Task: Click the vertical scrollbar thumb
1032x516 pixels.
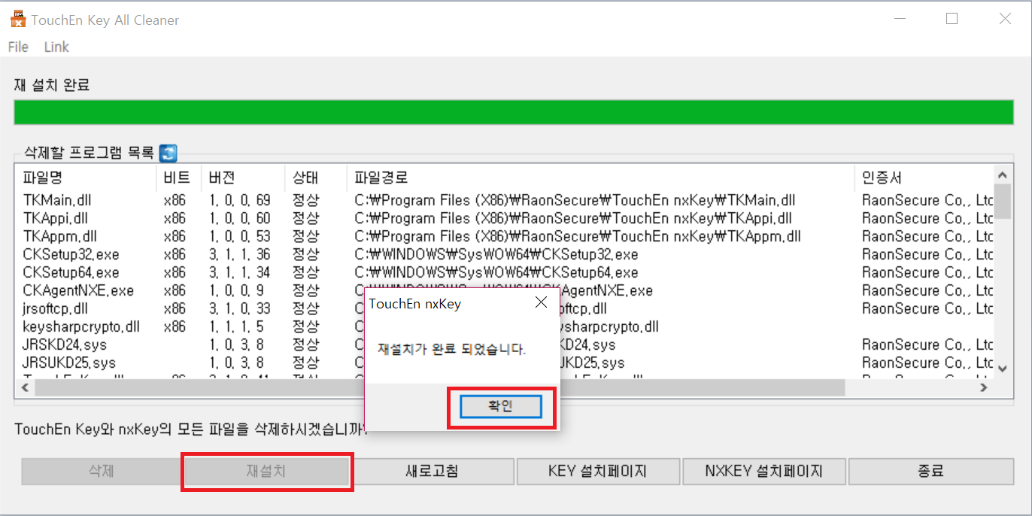Action: click(1002, 200)
